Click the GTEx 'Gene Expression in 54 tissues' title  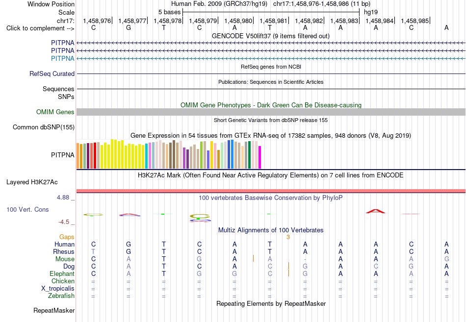click(271, 136)
